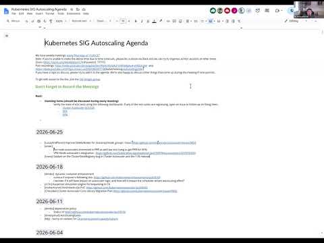Screen dimensions: 324x243
Task: Open the text alignment dropdown
Action: 188,21
